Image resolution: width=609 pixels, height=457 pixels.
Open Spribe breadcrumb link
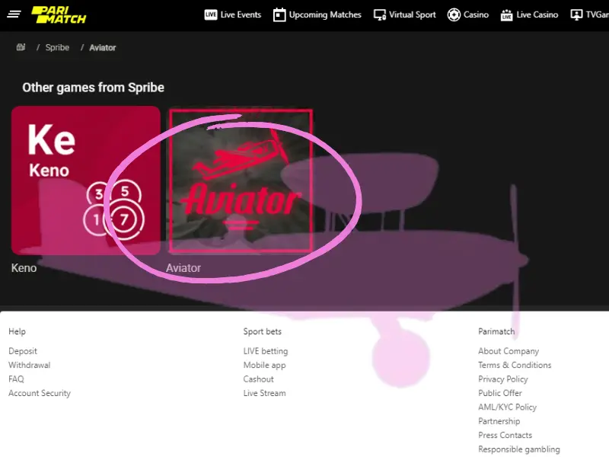[57, 47]
